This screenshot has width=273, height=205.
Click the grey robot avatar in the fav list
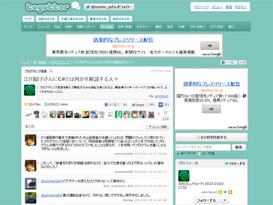102,115
